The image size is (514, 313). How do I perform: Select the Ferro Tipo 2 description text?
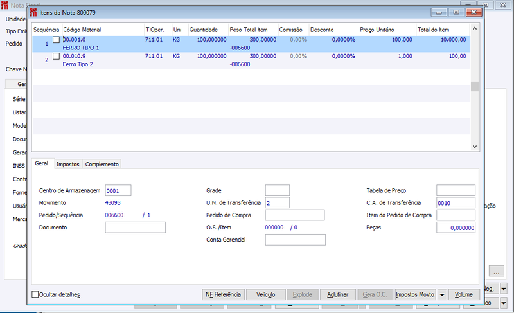click(78, 64)
